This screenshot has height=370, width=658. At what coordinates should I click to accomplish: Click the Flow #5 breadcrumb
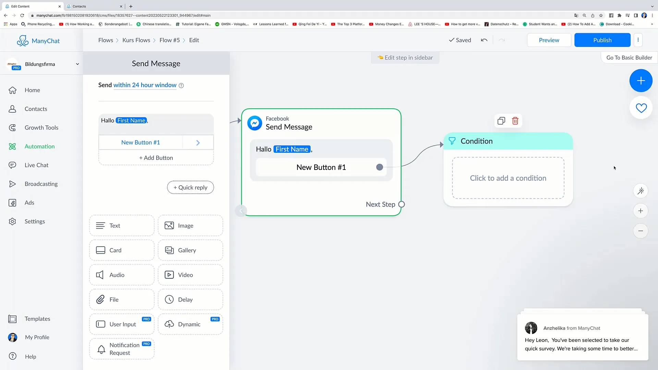pyautogui.click(x=169, y=40)
